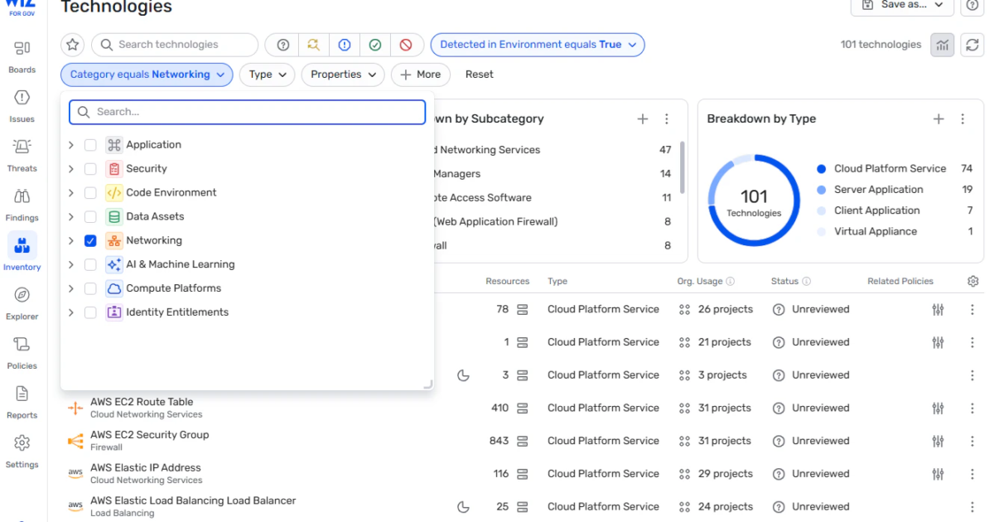Click the Resources column header
This screenshot has height=522, width=994.
point(507,282)
